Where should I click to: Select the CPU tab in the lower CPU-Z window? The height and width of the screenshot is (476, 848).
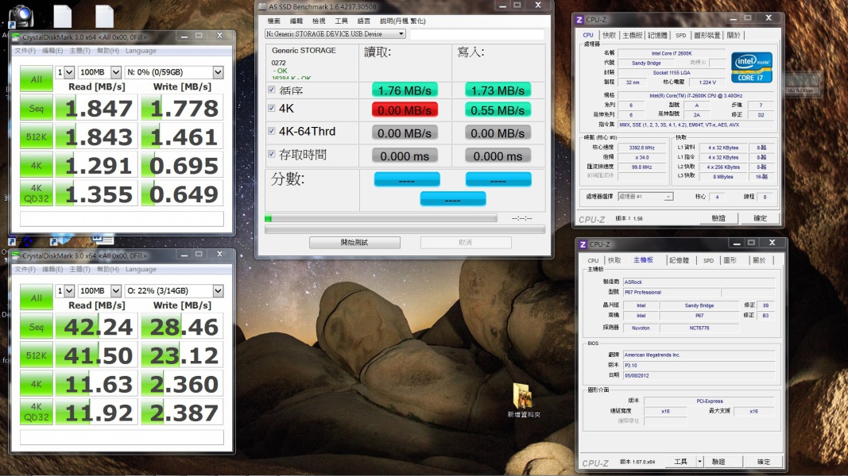pos(593,261)
